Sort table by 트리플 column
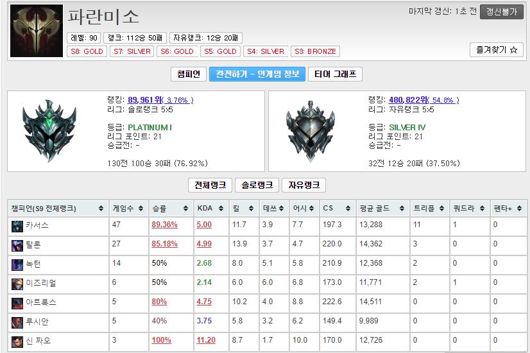 click(x=429, y=209)
